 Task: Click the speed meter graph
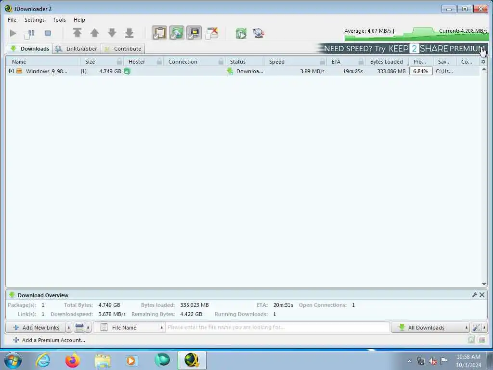pyautogui.click(x=415, y=34)
